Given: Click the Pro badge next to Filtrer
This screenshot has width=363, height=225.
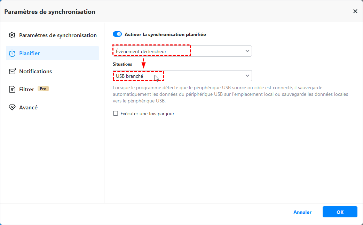Looking at the screenshot, I should point(43,89).
